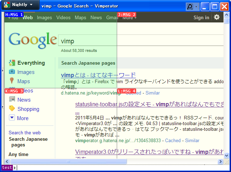This screenshot has height=172, width=231.
Task: Click the Shopping tag icon in sidebar
Action: coord(12,108)
